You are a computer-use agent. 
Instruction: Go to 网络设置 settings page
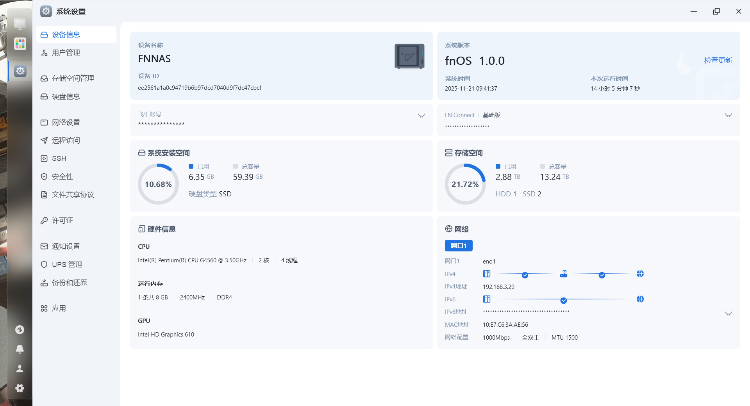point(66,123)
